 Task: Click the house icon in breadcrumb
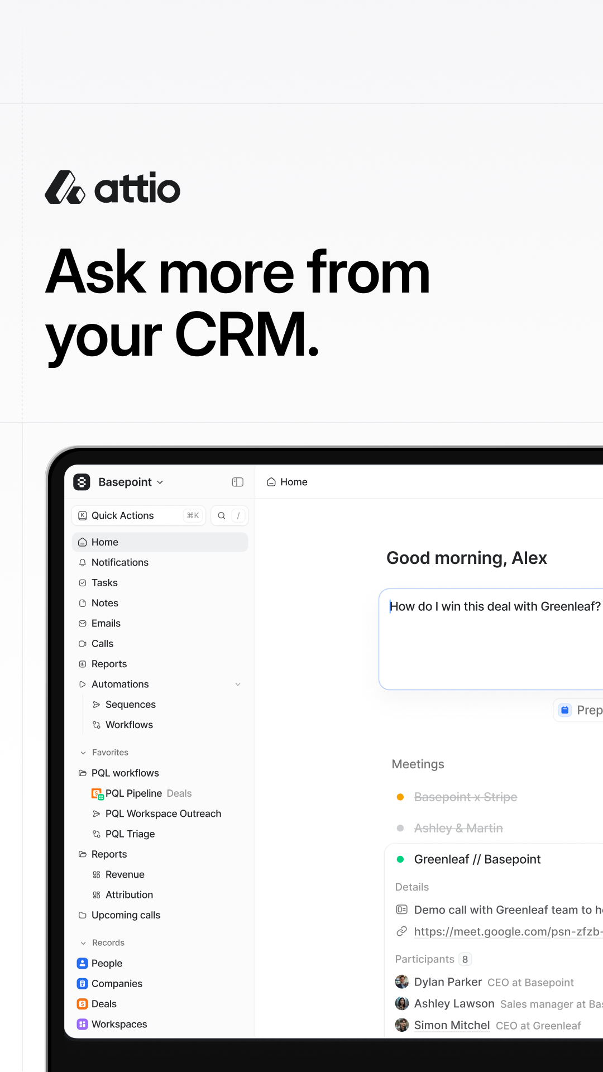click(x=271, y=482)
